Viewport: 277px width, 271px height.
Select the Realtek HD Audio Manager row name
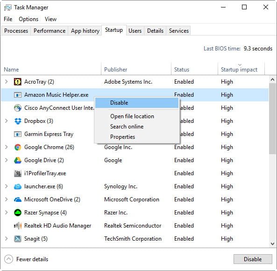tap(57, 226)
